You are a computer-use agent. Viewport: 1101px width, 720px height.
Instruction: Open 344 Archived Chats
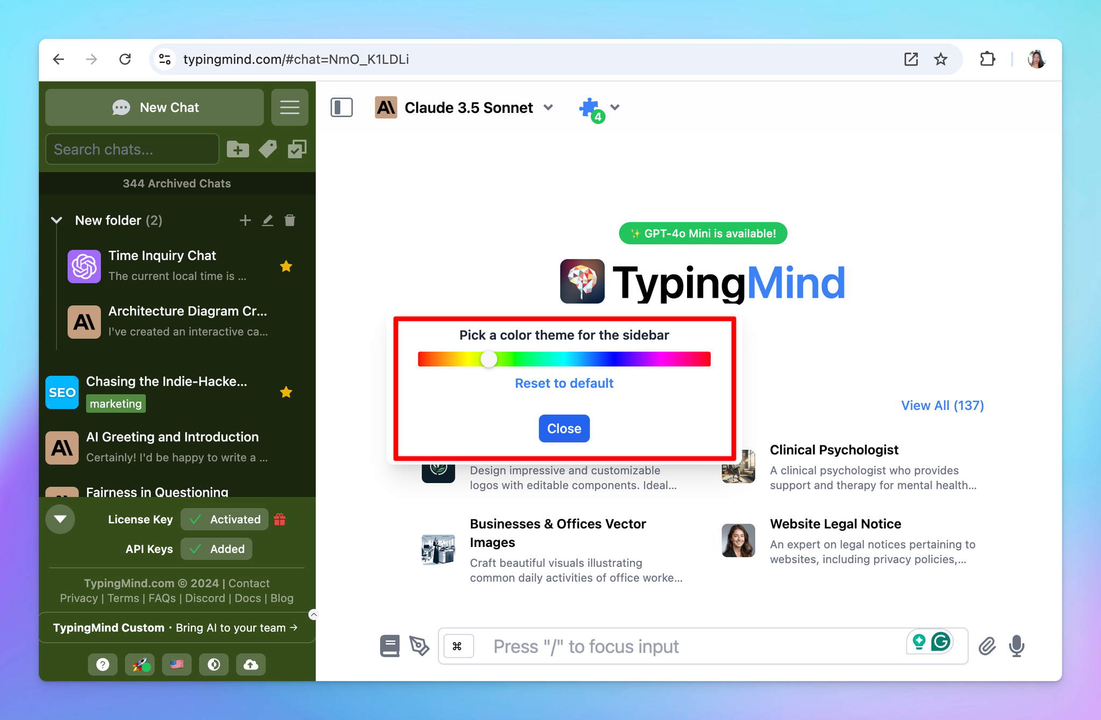pos(177,183)
